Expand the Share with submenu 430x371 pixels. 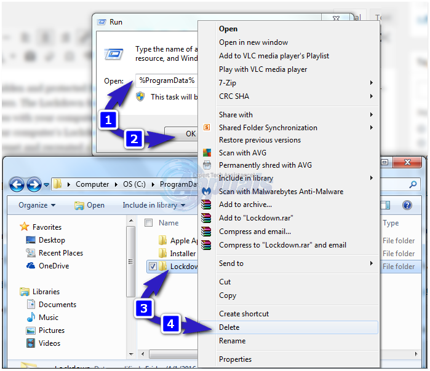pyautogui.click(x=372, y=114)
